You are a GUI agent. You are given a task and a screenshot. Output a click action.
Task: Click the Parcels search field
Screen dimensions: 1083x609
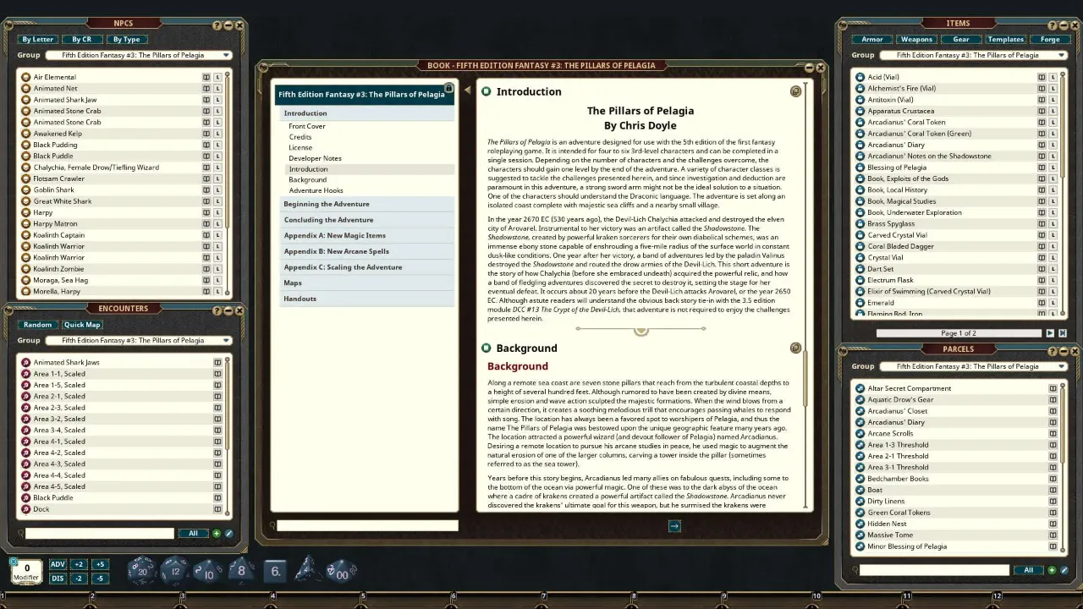[934, 570]
